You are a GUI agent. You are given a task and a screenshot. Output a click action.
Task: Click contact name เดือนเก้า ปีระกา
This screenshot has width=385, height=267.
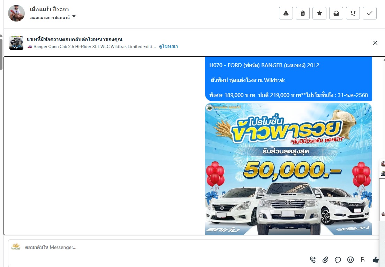click(49, 9)
